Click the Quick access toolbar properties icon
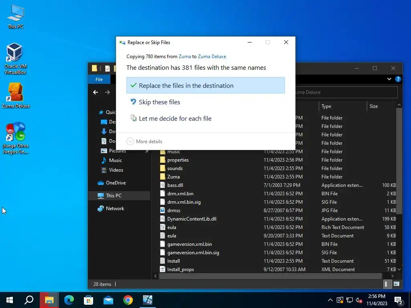411x308 pixels. pyautogui.click(x=108, y=68)
